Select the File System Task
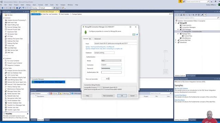 point(12,34)
